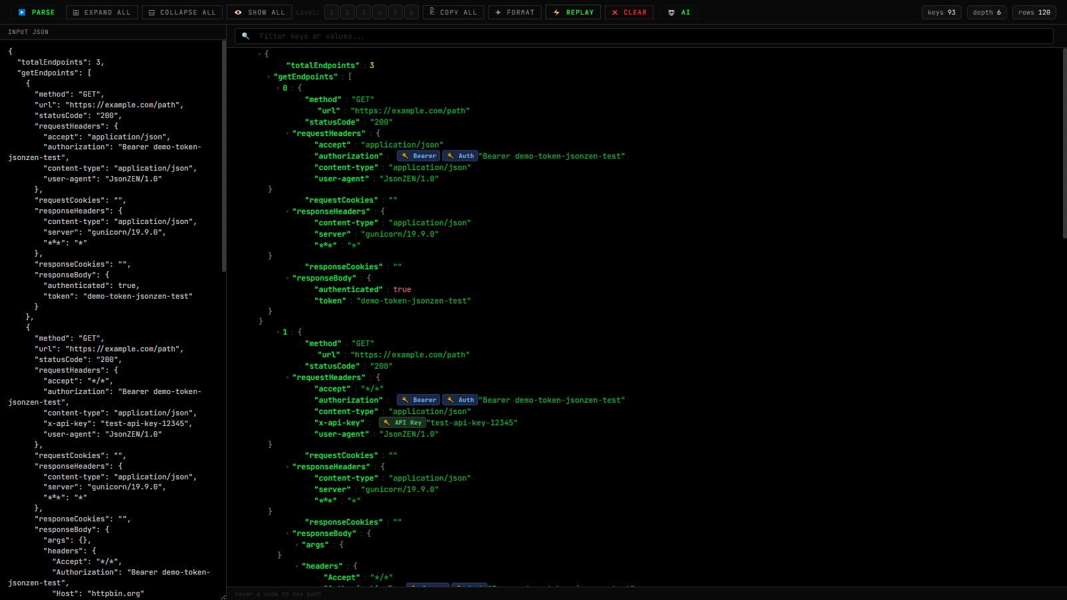
Task: Select endpoint 1 method key
Action: 323,343
